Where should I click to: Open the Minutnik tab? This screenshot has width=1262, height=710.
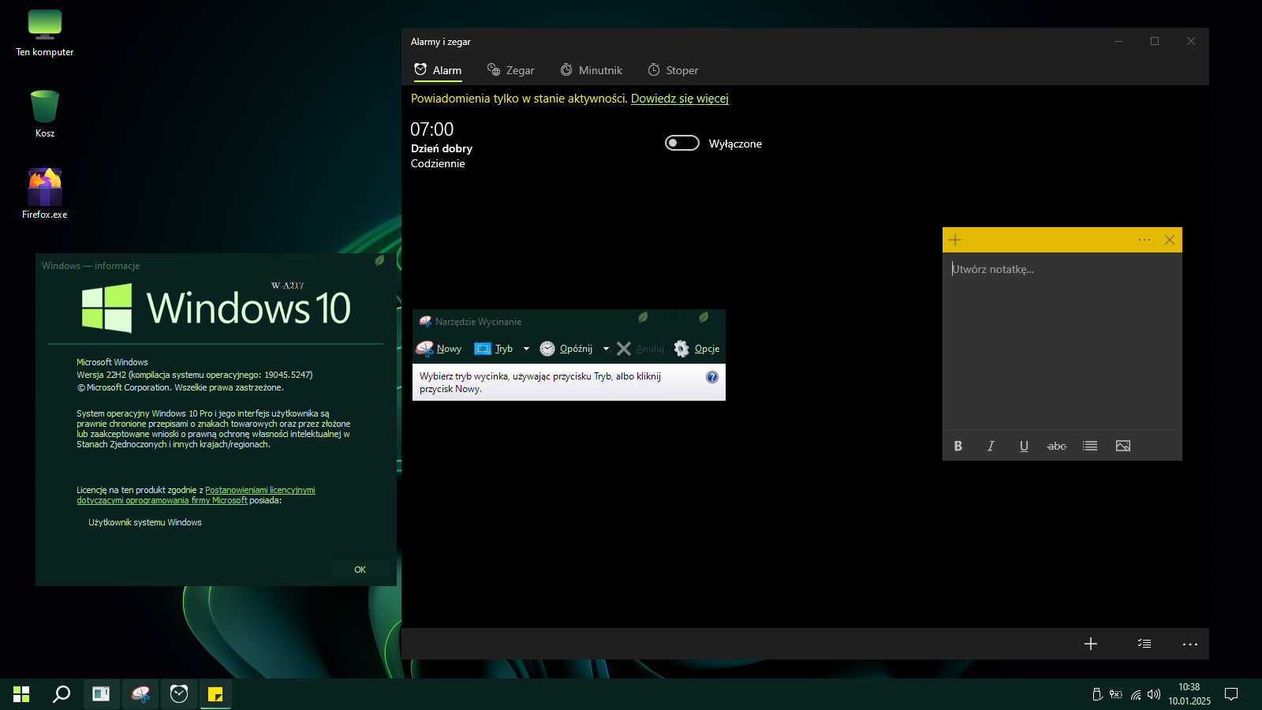click(x=591, y=70)
